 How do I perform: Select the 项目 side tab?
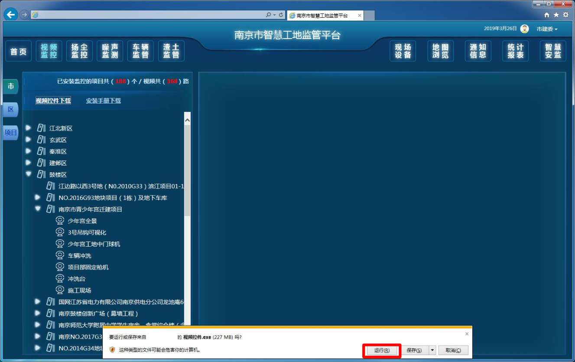tap(11, 133)
